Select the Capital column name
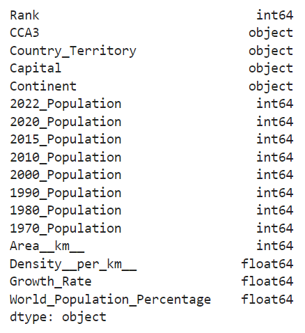 pyautogui.click(x=36, y=69)
